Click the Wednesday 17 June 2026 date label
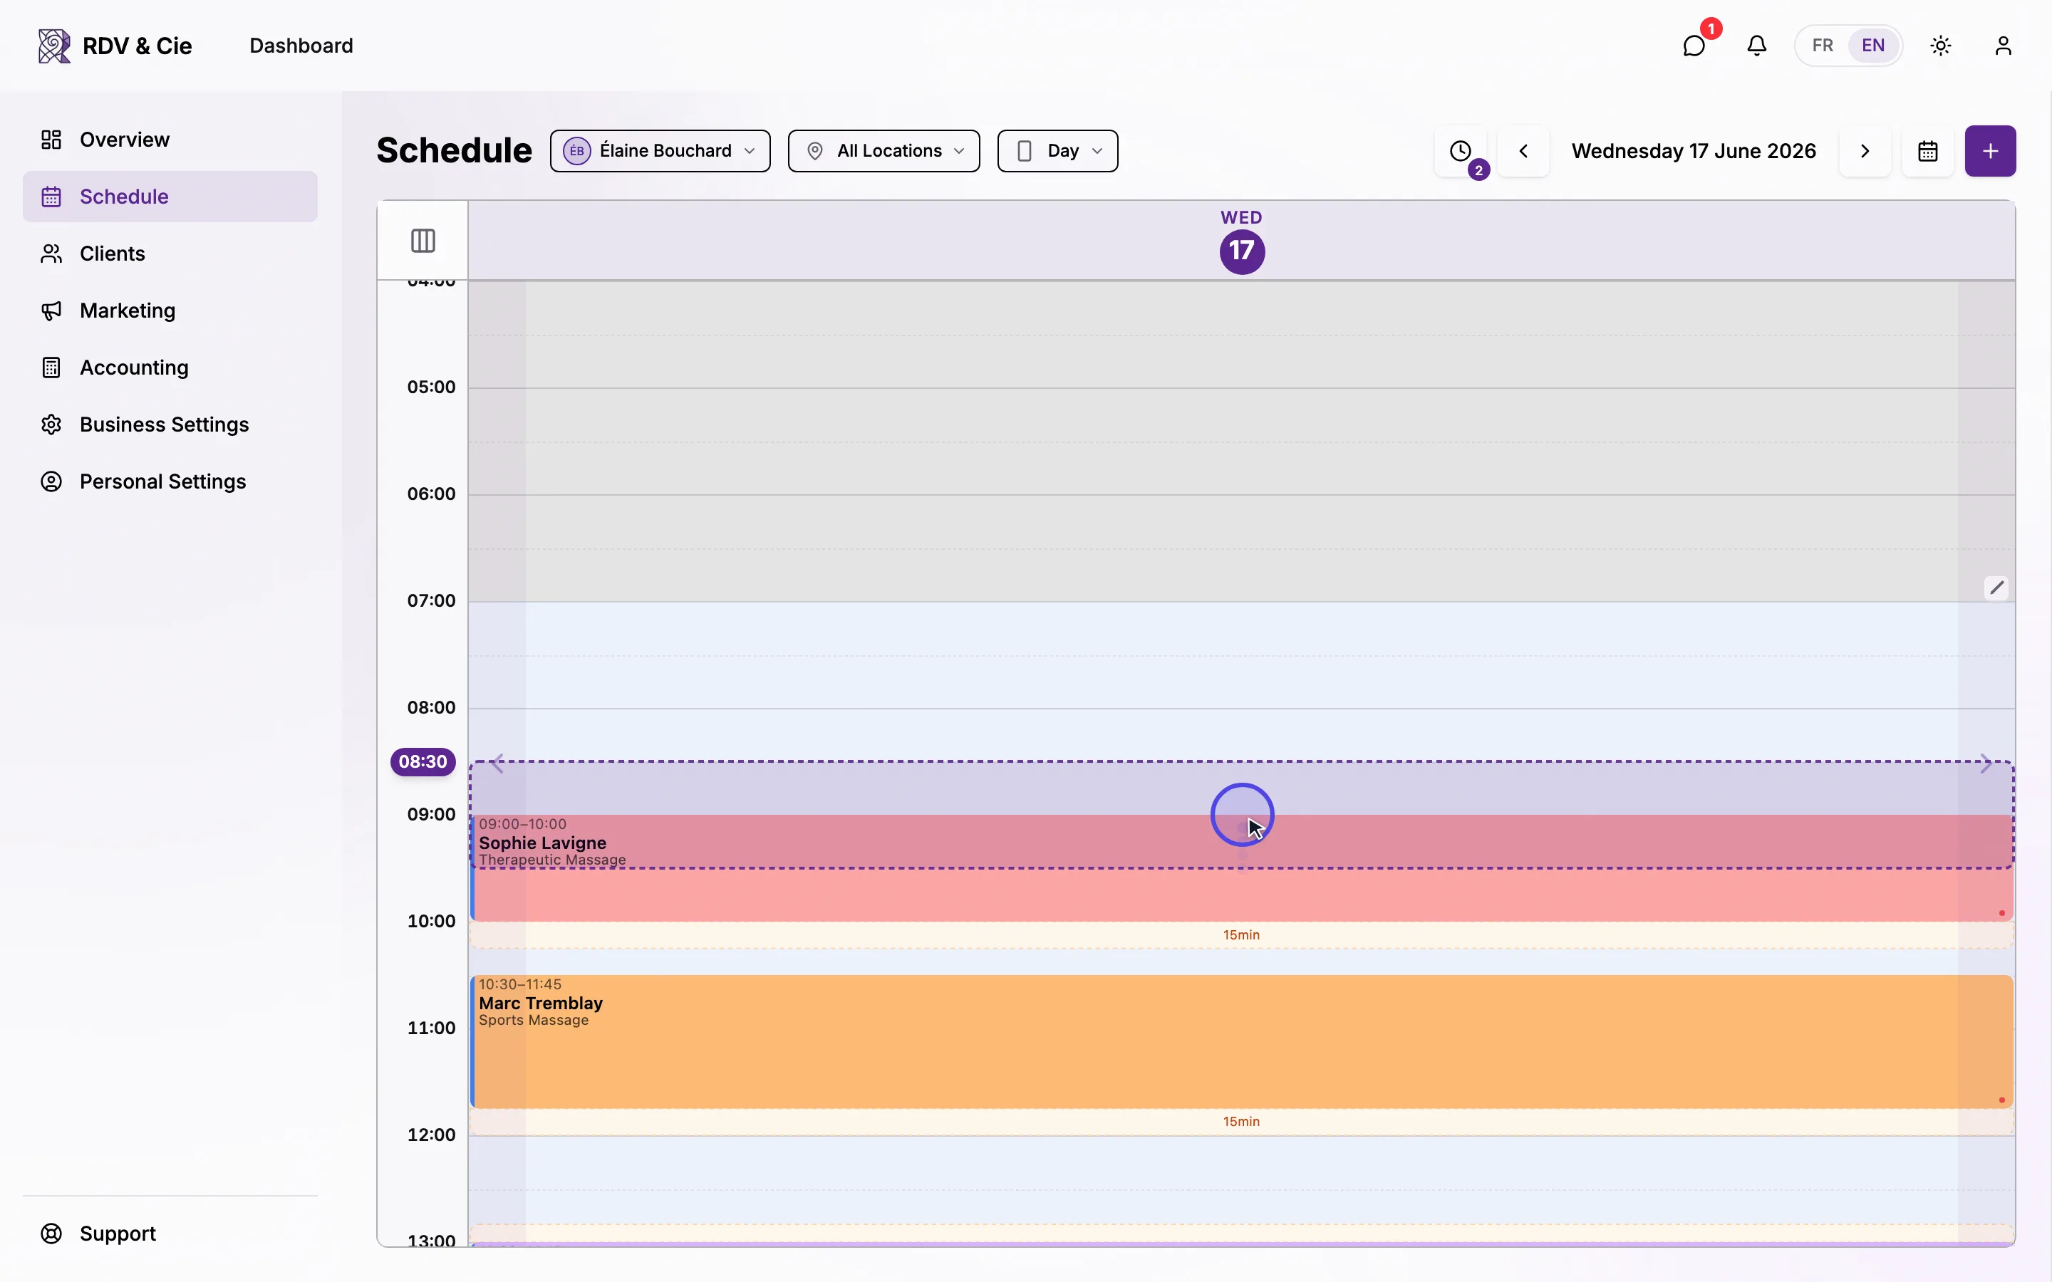Image resolution: width=2052 pixels, height=1282 pixels. point(1694,151)
